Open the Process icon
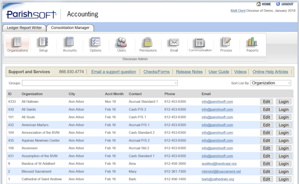The width and height of the screenshot is (299, 184). point(226,45)
